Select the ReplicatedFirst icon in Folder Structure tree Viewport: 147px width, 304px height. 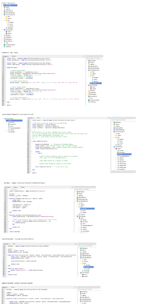[x=4, y=11]
